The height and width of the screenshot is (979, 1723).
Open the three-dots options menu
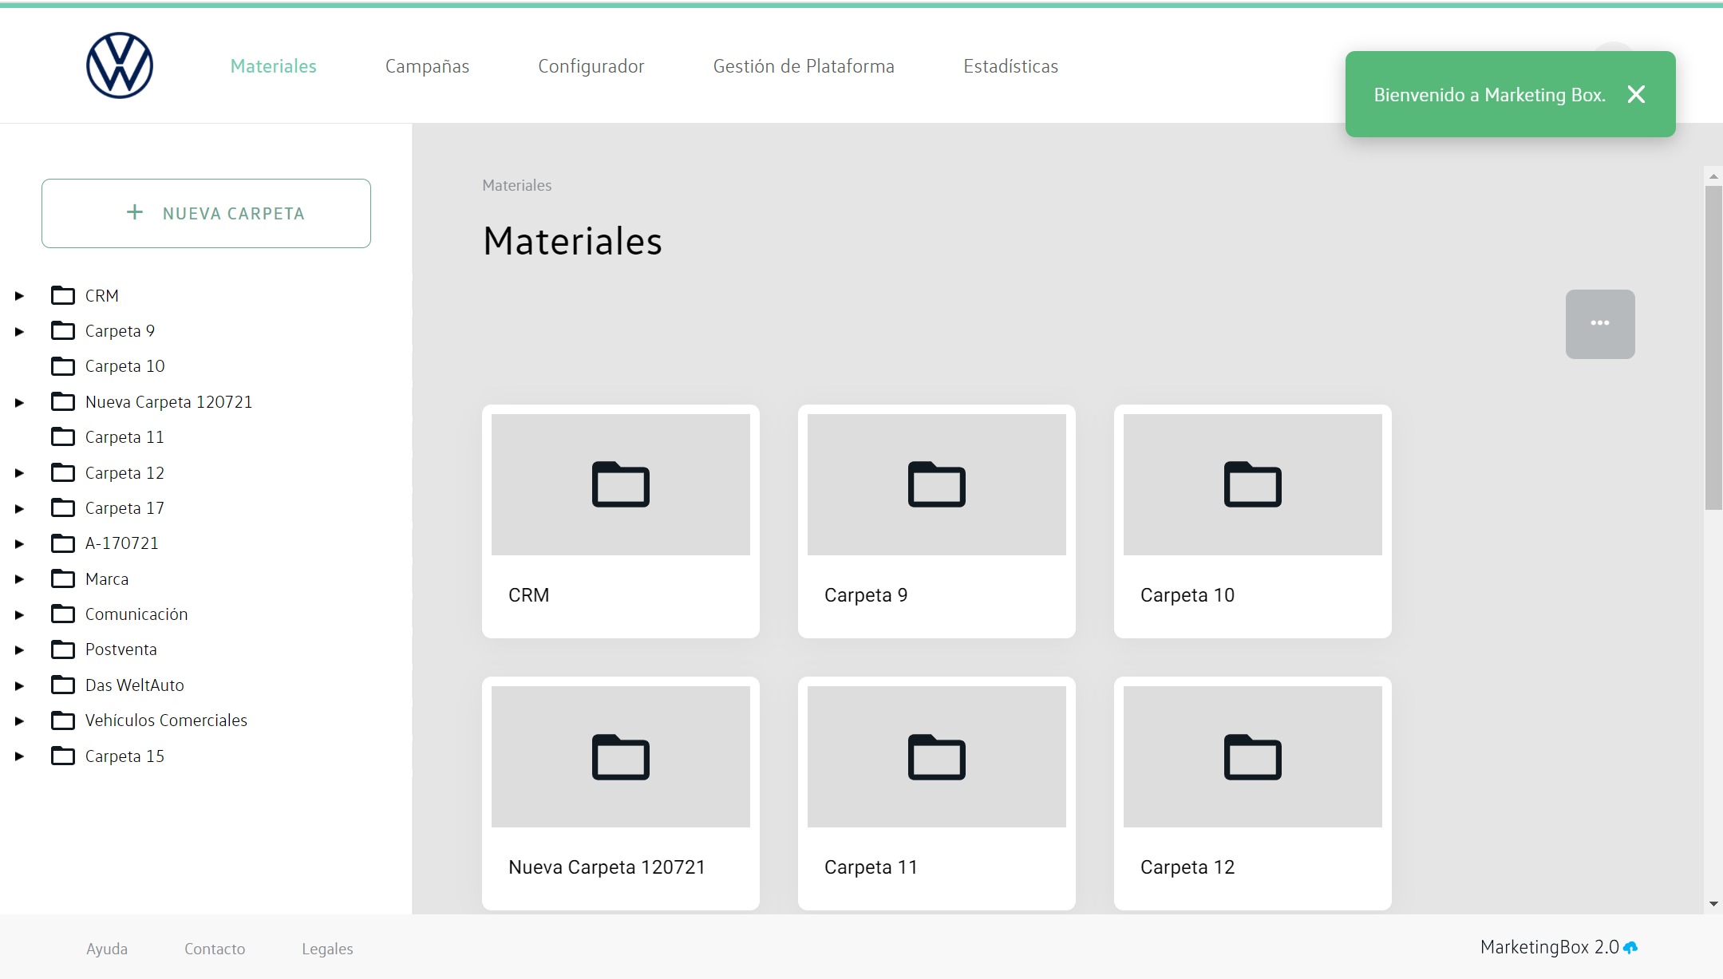pyautogui.click(x=1599, y=324)
